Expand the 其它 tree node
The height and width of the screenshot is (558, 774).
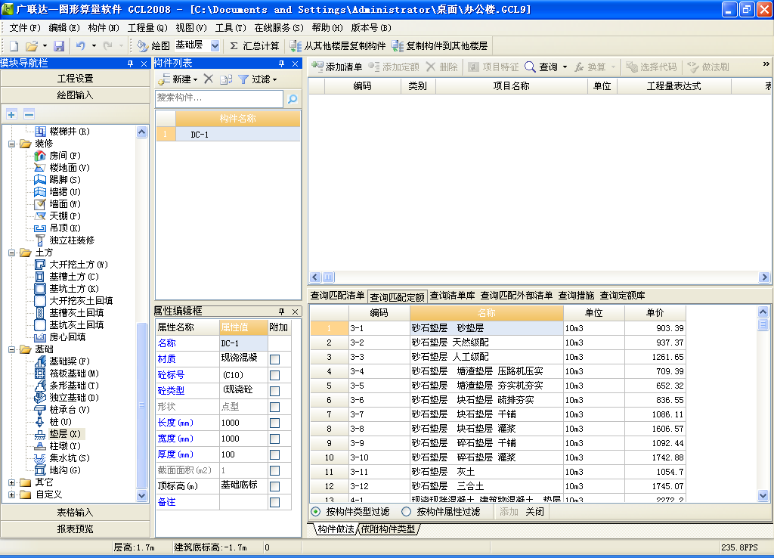tap(12, 482)
